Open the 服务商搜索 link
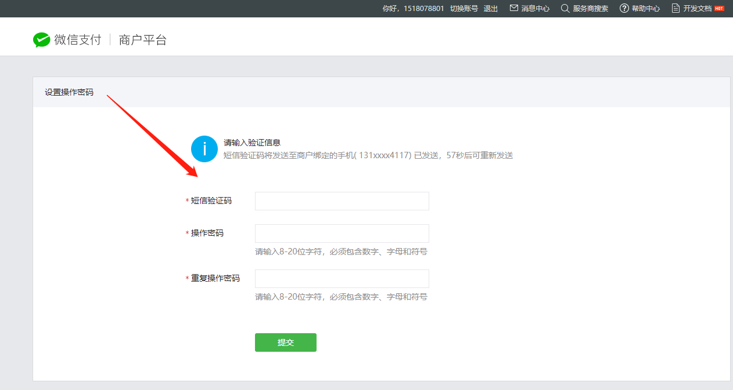This screenshot has height=390, width=733. coord(590,9)
